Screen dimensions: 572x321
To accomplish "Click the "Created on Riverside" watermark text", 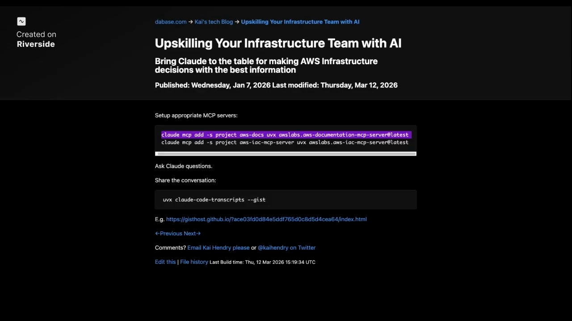I will point(36,39).
